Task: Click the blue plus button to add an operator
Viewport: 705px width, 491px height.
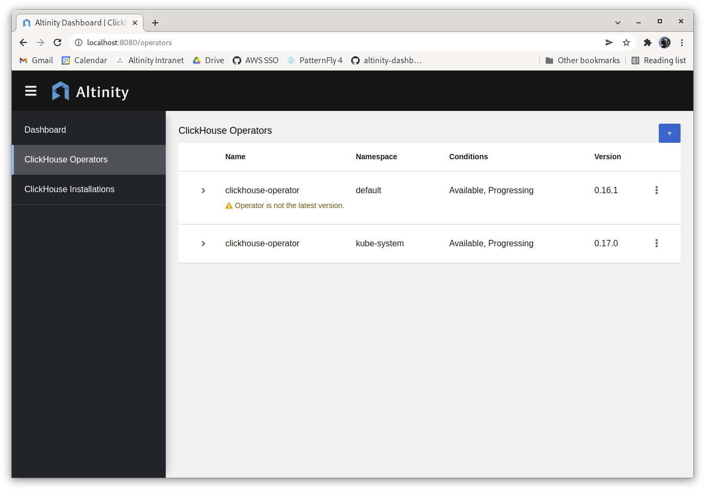Action: tap(669, 133)
